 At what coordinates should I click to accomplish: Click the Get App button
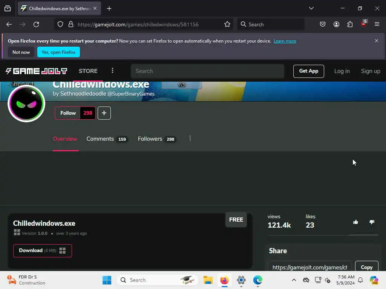[308, 71]
